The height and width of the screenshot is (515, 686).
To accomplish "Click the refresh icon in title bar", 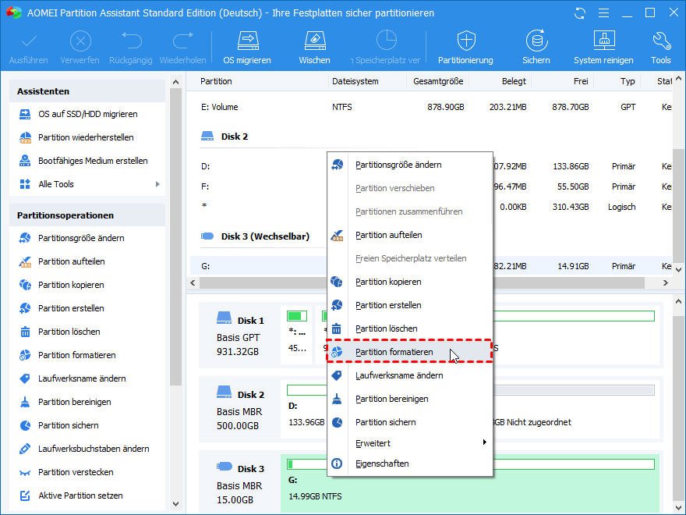I will click(579, 13).
